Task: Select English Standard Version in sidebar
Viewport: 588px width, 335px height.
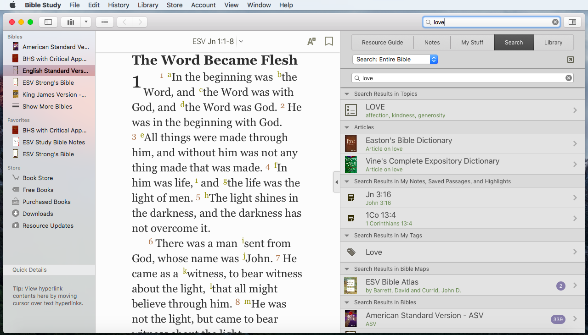Action: (x=49, y=71)
